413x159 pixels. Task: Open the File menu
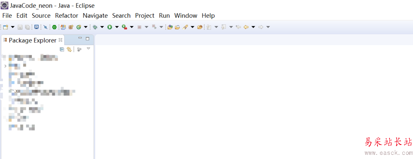(x=7, y=16)
